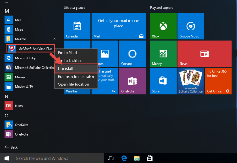The height and width of the screenshot is (163, 237).
Task: Open Store from the taskbar
Action: (150, 158)
